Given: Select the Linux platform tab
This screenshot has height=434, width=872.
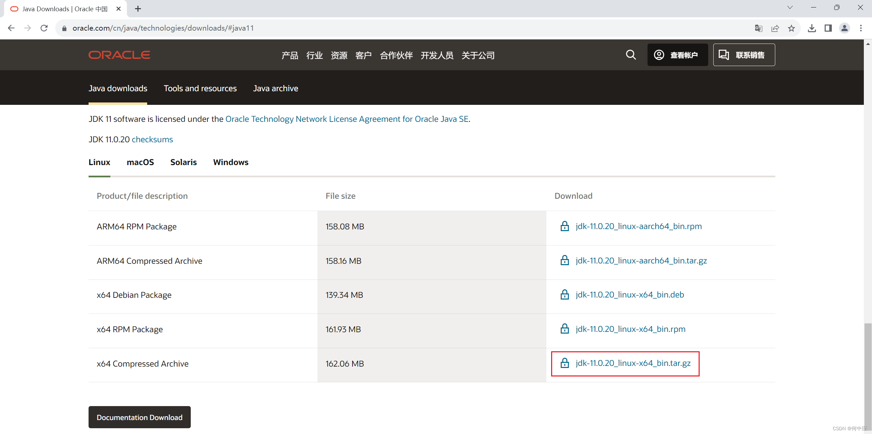Looking at the screenshot, I should [x=99, y=162].
